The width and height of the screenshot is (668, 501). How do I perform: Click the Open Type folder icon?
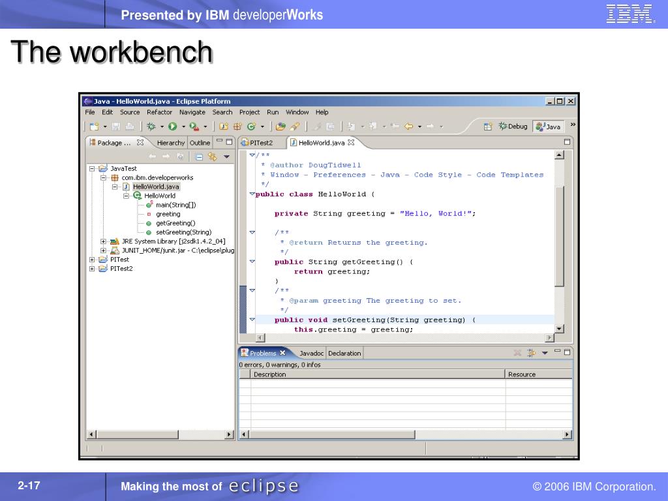tap(281, 127)
